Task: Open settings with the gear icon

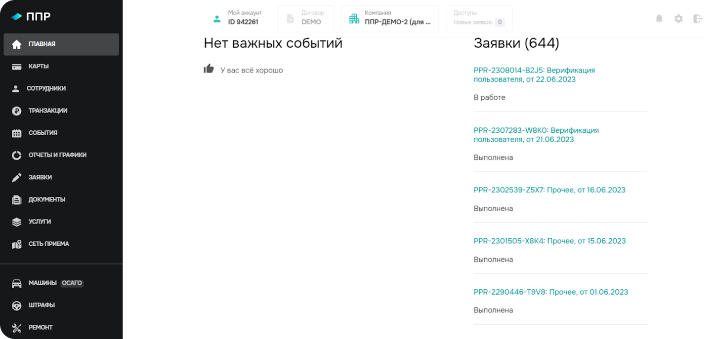Action: [x=678, y=18]
